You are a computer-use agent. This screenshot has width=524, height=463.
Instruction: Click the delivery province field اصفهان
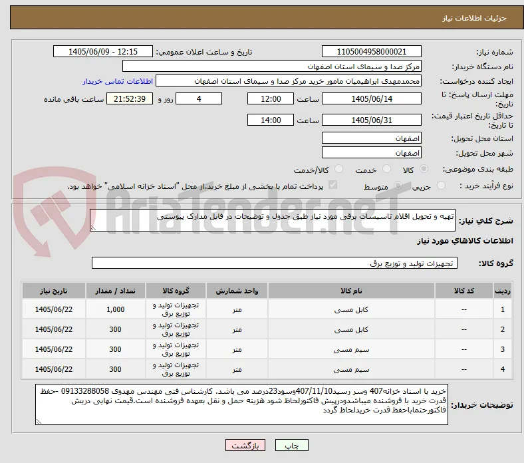coord(371,138)
